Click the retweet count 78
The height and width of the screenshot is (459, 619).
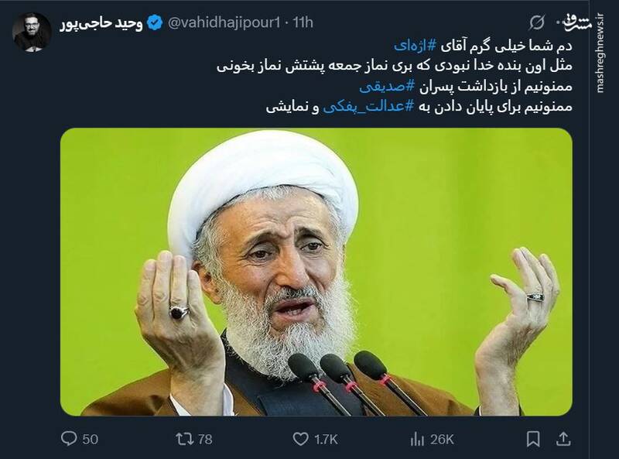205,439
